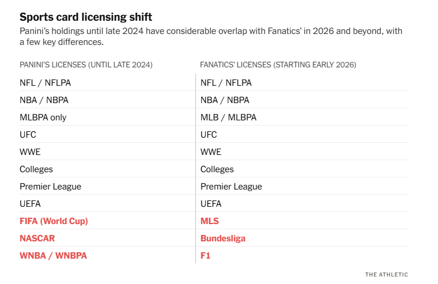Click the Fanatics' Licenses column header
The height and width of the screenshot is (284, 438).
coord(278,65)
